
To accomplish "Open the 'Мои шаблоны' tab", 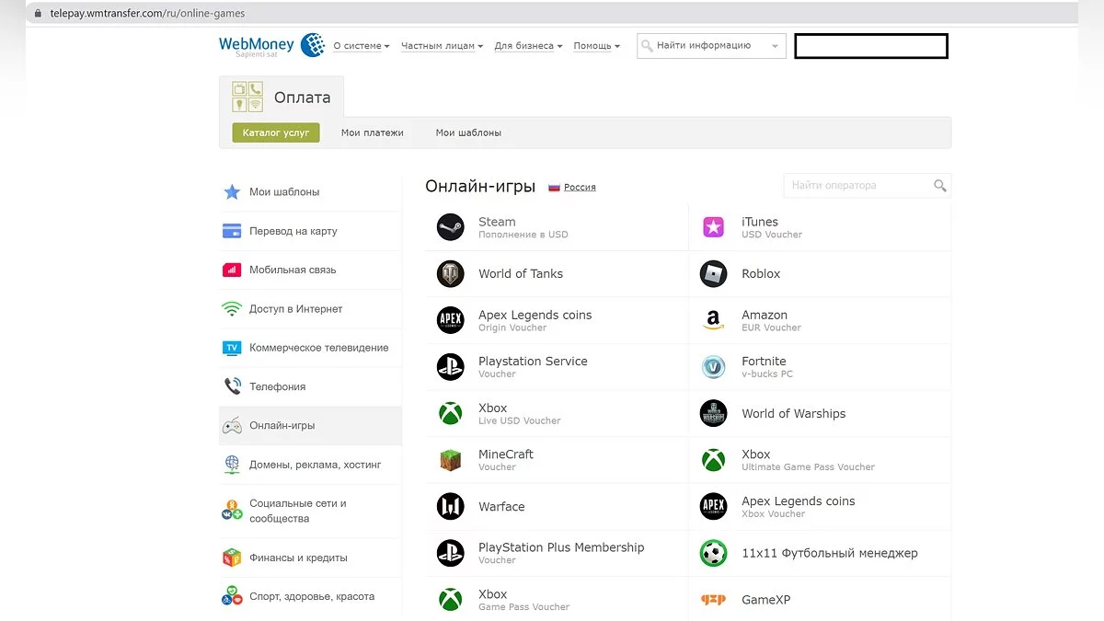I will pos(468,132).
